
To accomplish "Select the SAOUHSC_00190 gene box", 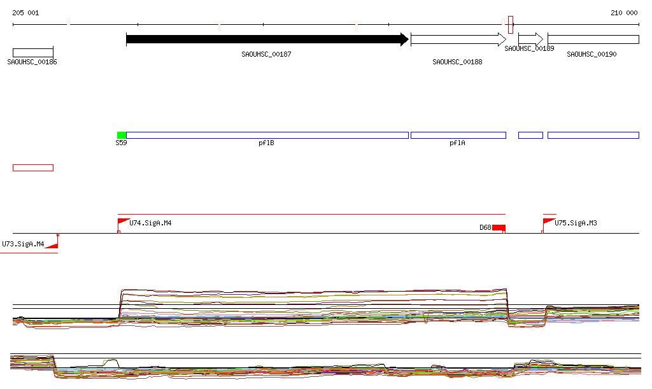I will point(593,39).
